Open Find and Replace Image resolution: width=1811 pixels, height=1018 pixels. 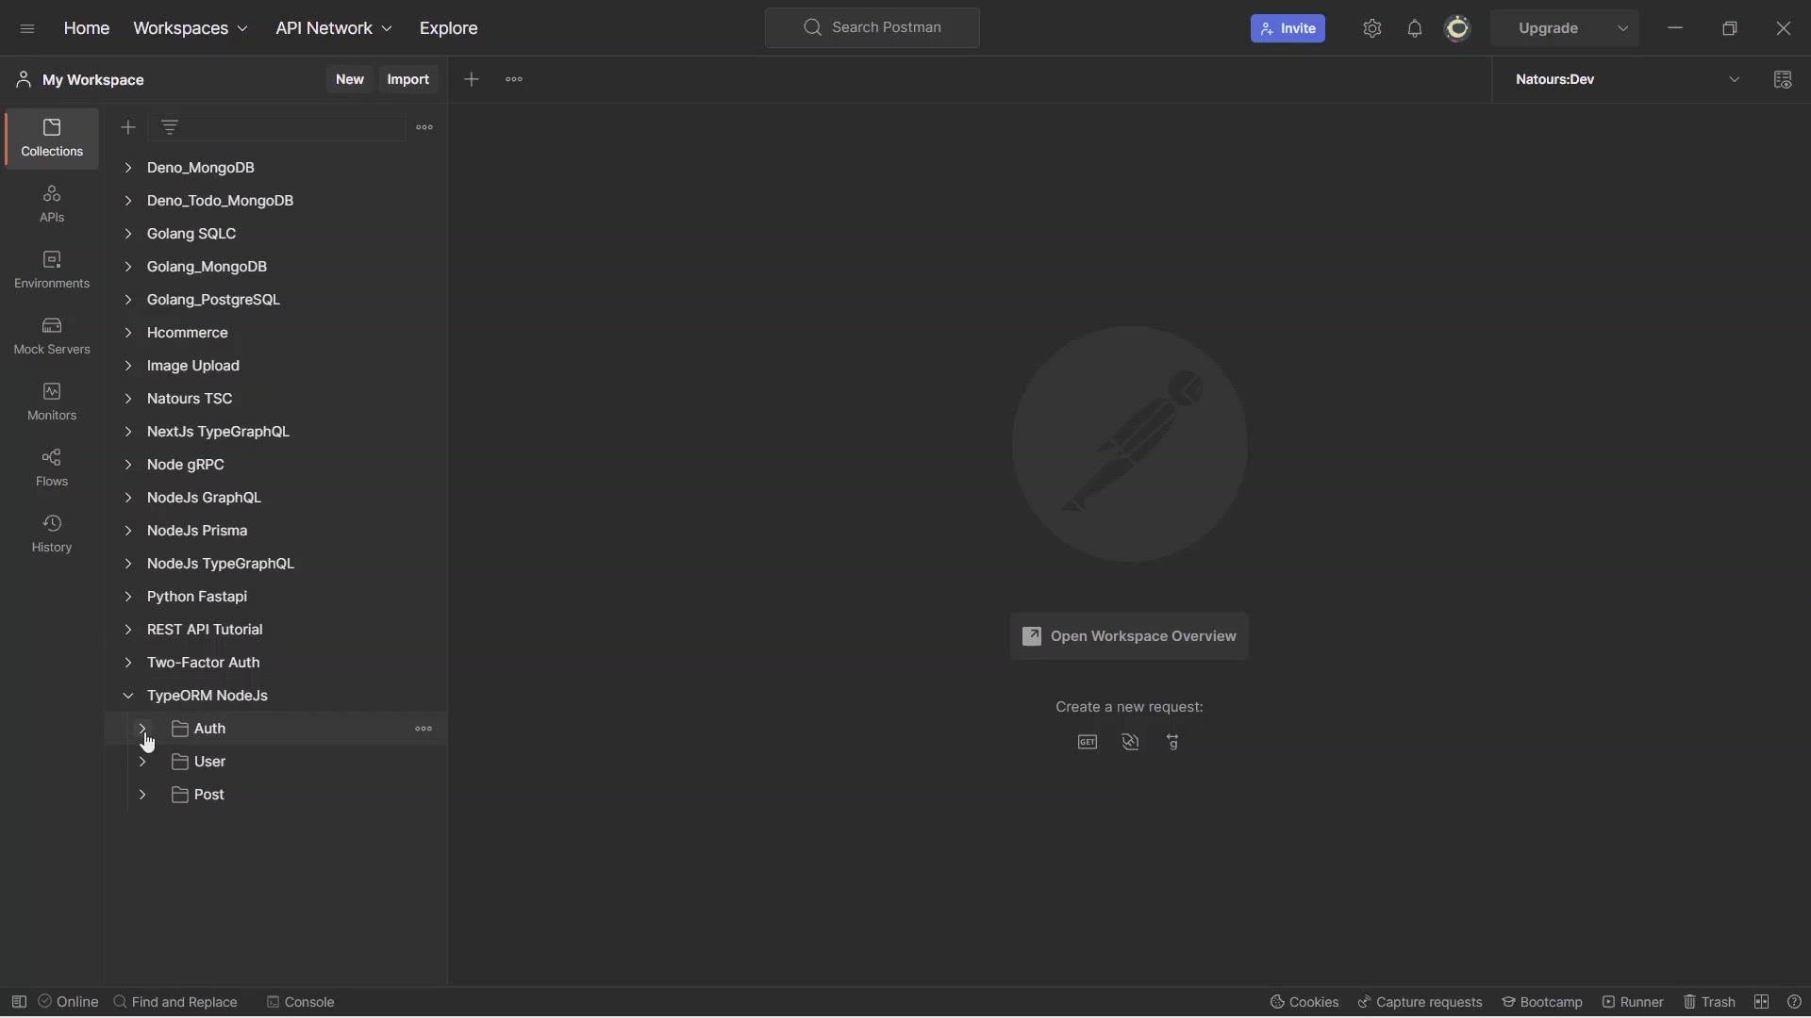tap(175, 1002)
